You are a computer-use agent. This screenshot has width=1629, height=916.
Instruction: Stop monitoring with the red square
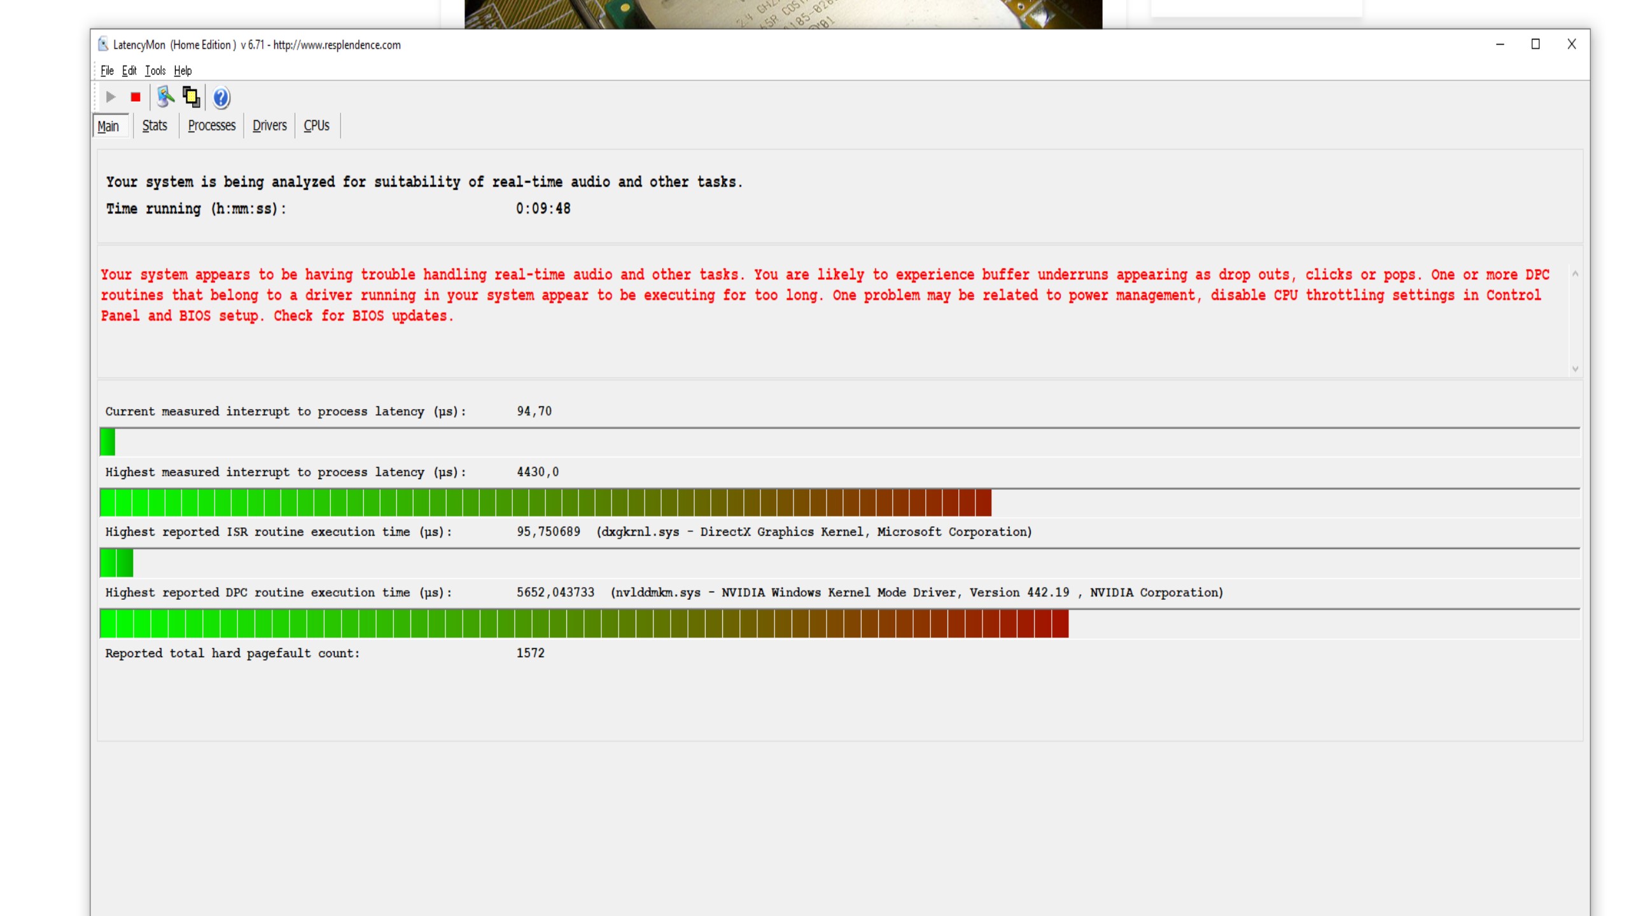pyautogui.click(x=136, y=97)
